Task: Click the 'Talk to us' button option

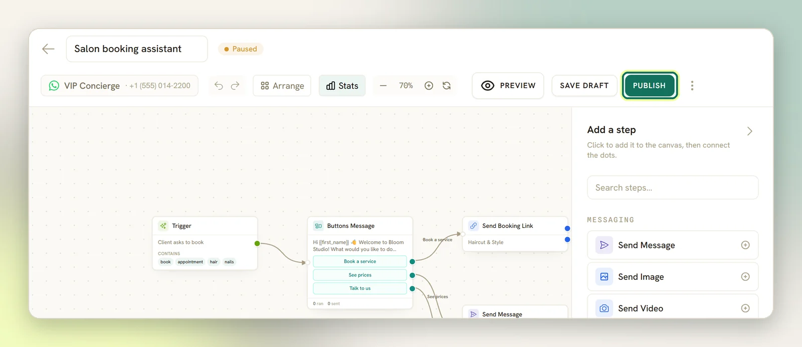Action: (360, 288)
